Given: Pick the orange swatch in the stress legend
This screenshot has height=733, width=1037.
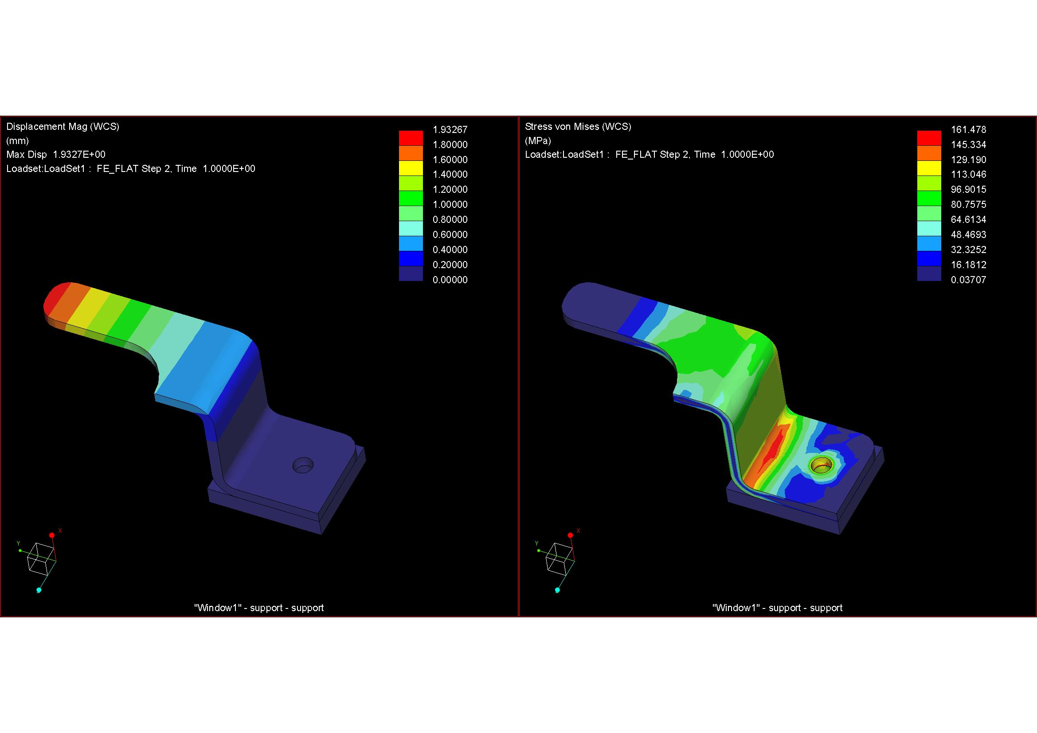Looking at the screenshot, I should (929, 153).
